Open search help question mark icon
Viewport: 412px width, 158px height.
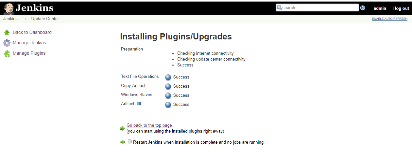(x=363, y=8)
